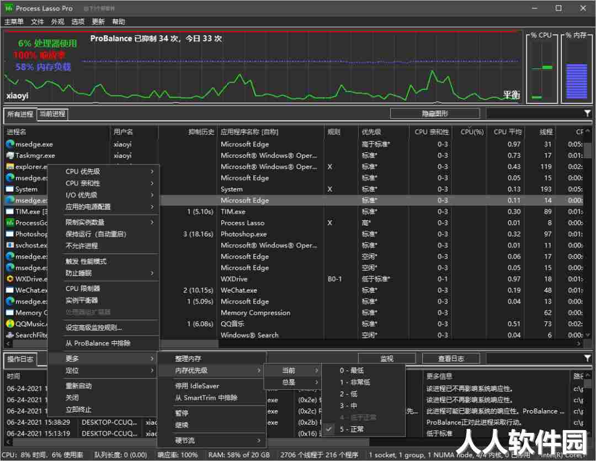The image size is (596, 461).
Task: Click the explorer.exe folder icon
Action: [x=10, y=167]
